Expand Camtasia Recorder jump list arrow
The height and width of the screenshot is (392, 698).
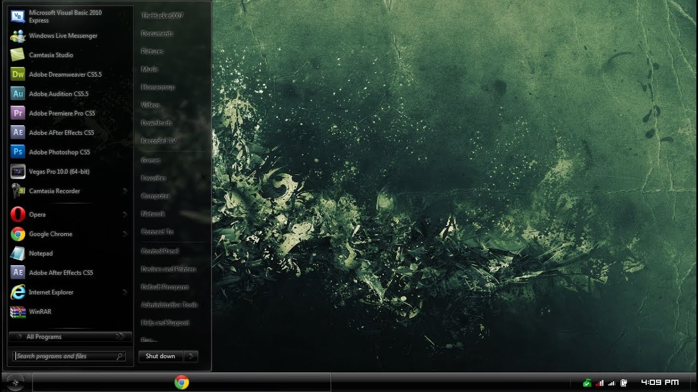tap(125, 191)
